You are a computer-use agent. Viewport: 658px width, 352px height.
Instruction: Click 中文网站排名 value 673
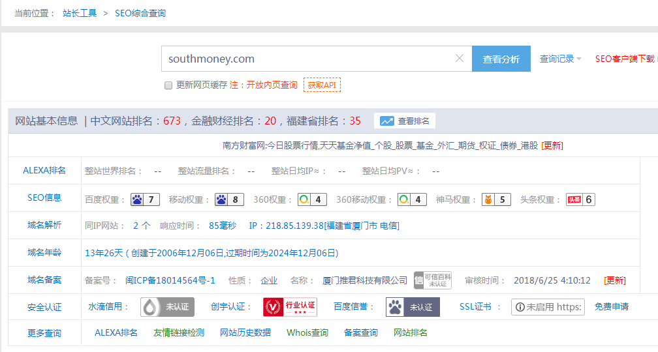coord(172,121)
